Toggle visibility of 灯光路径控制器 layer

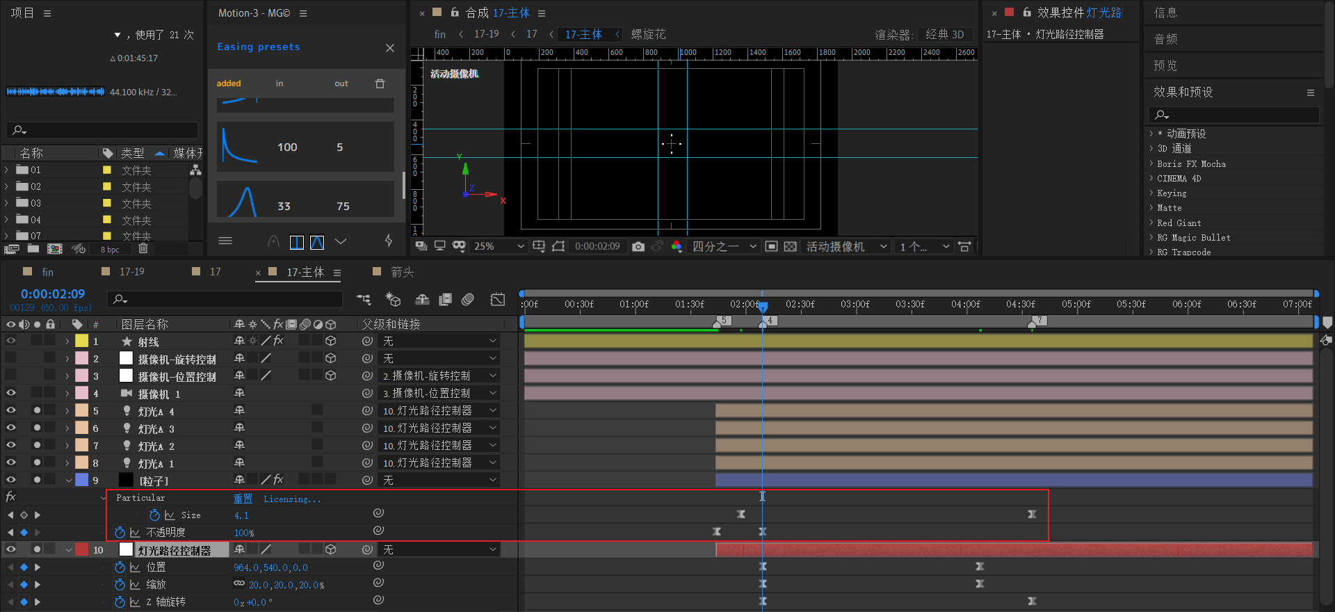coord(10,549)
